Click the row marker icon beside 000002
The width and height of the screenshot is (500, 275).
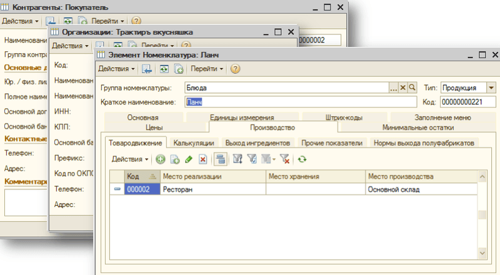coord(117,189)
